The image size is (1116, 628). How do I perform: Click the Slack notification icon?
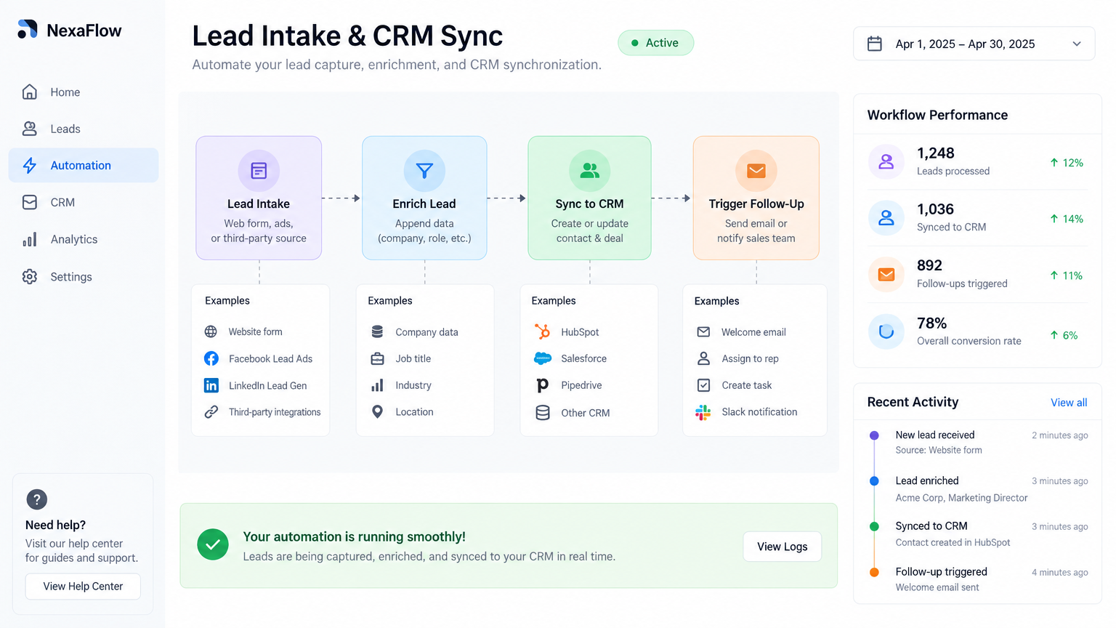point(703,412)
